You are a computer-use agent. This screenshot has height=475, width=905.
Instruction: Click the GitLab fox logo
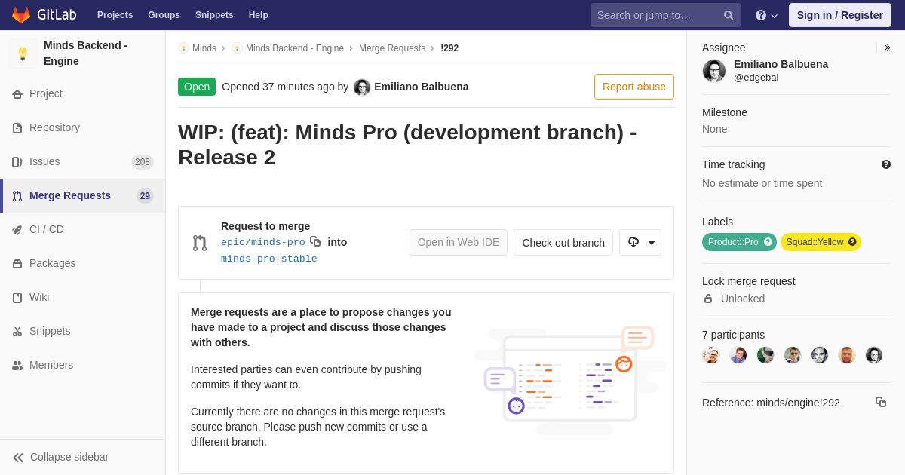click(21, 15)
